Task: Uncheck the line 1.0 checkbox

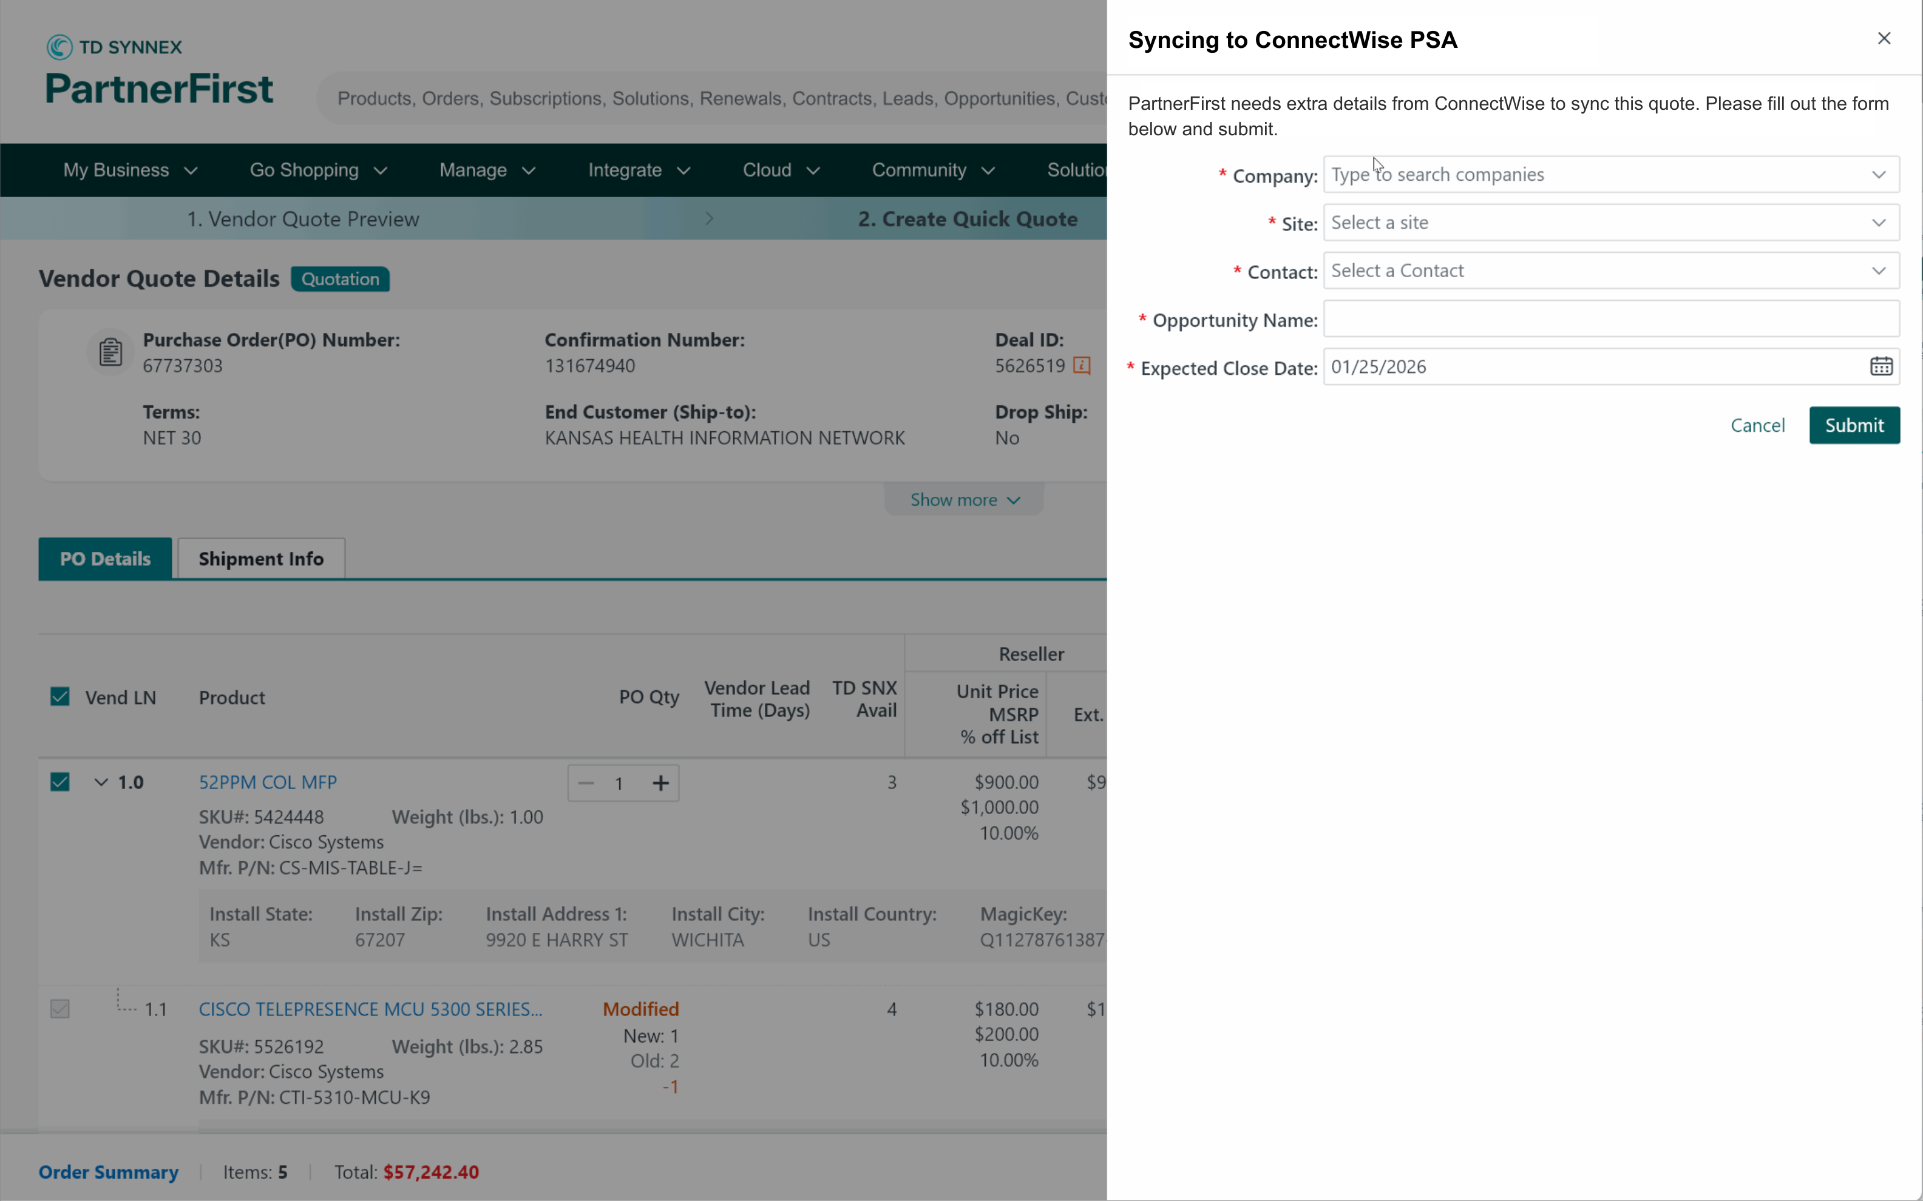Action: coord(59,782)
